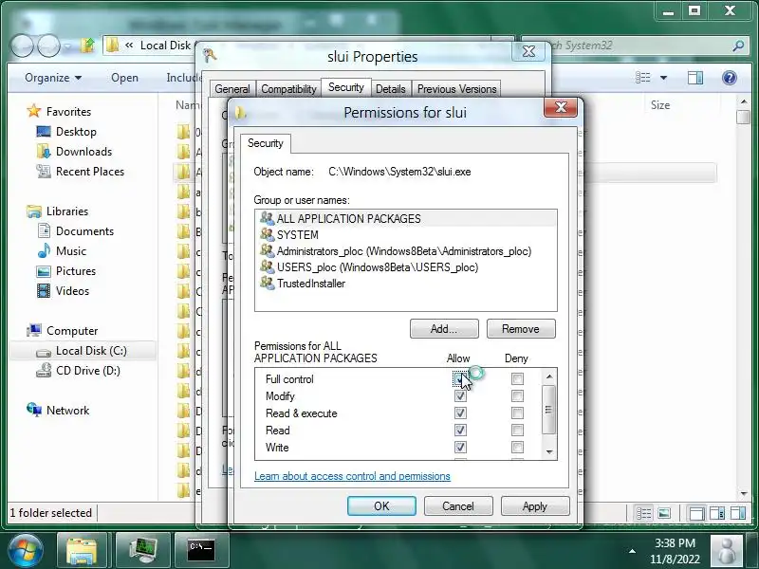
Task: Open Command Prompt taskbar icon
Action: pyautogui.click(x=201, y=551)
